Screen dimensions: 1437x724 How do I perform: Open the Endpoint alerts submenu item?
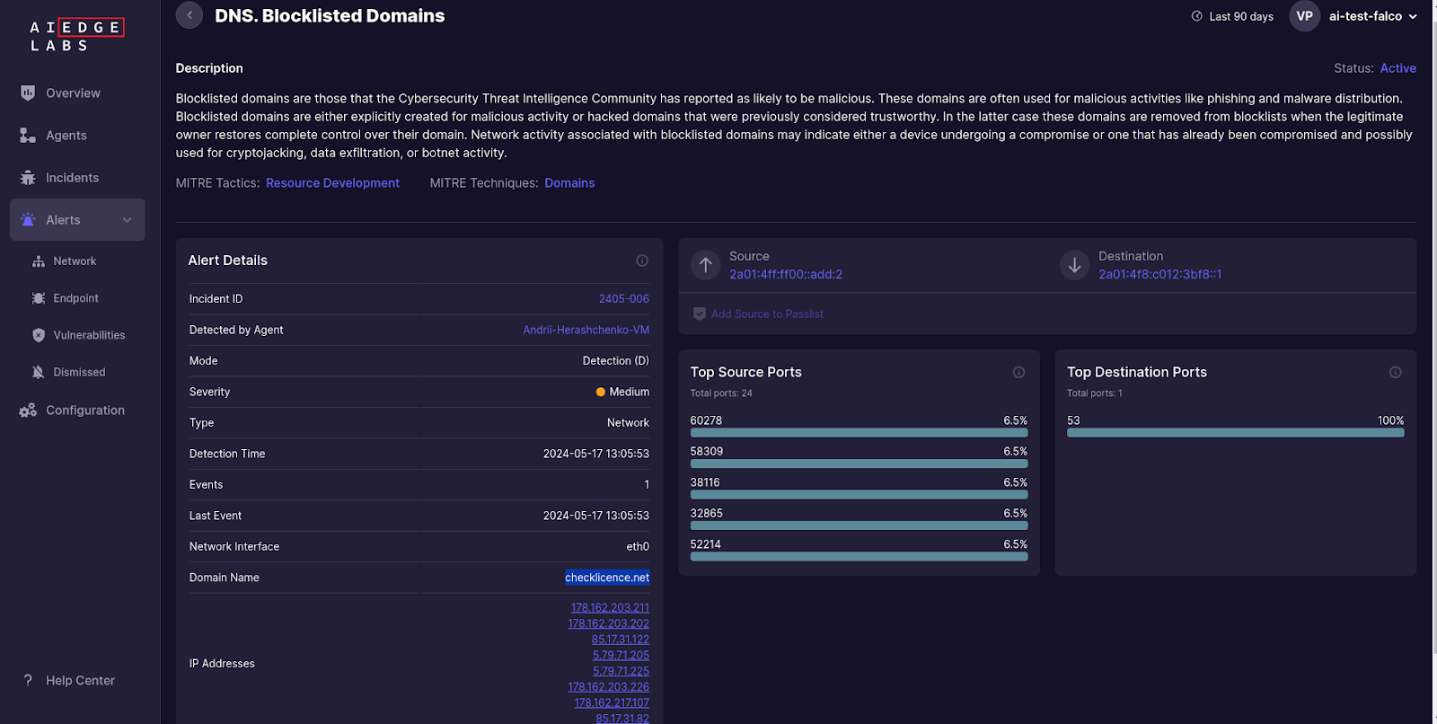tap(75, 298)
